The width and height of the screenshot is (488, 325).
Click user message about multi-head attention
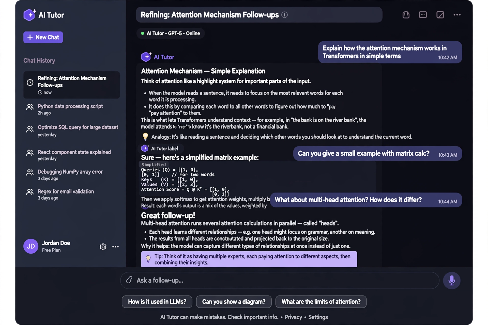pos(366,200)
